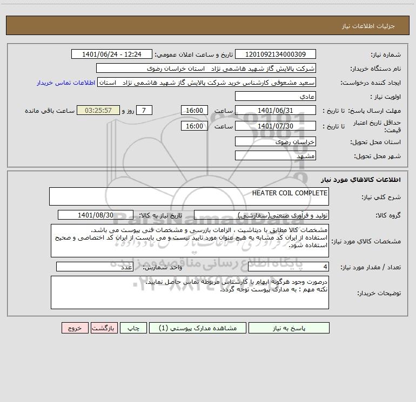Click the label مهلت ارسال پاسخ
The image size is (416, 402).
[x=375, y=111]
